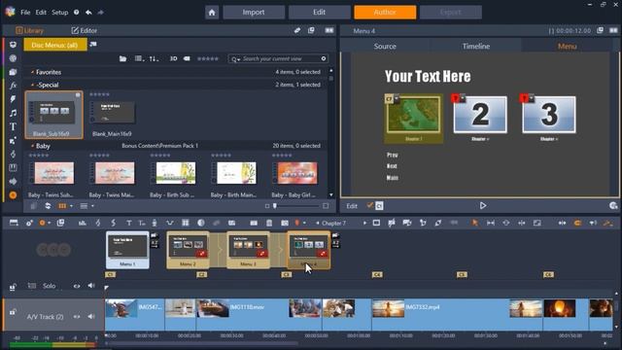The width and height of the screenshot is (622, 350).
Task: Switch player to Source tab
Action: (385, 47)
